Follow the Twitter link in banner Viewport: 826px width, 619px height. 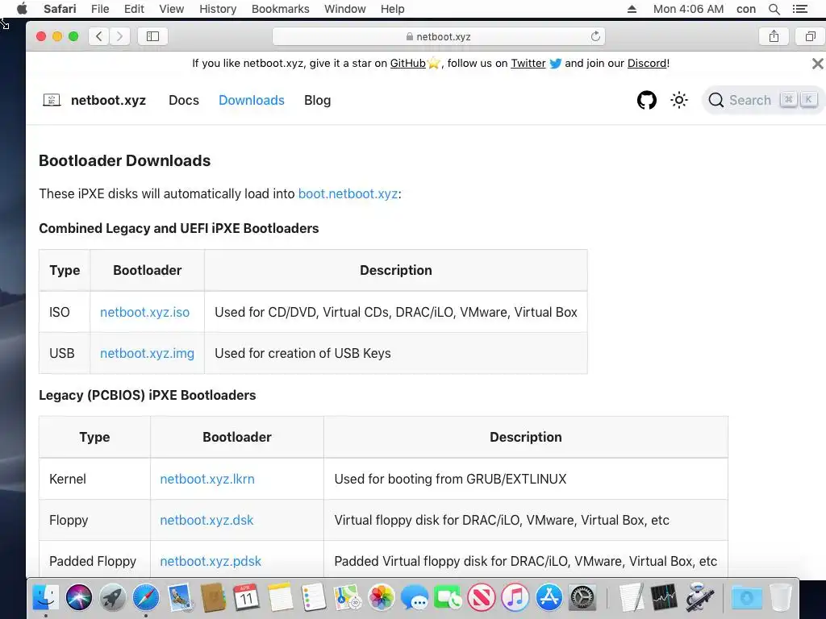click(528, 63)
